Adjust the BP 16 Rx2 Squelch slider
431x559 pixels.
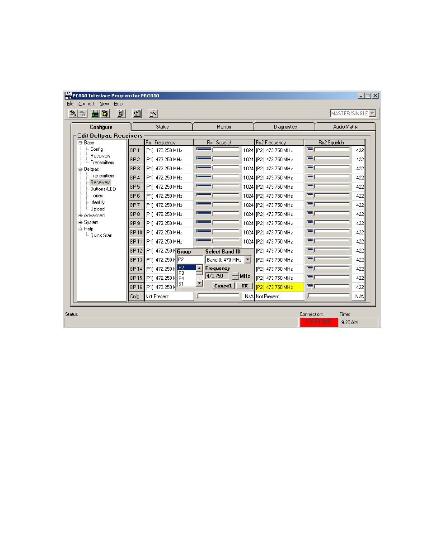pos(328,287)
